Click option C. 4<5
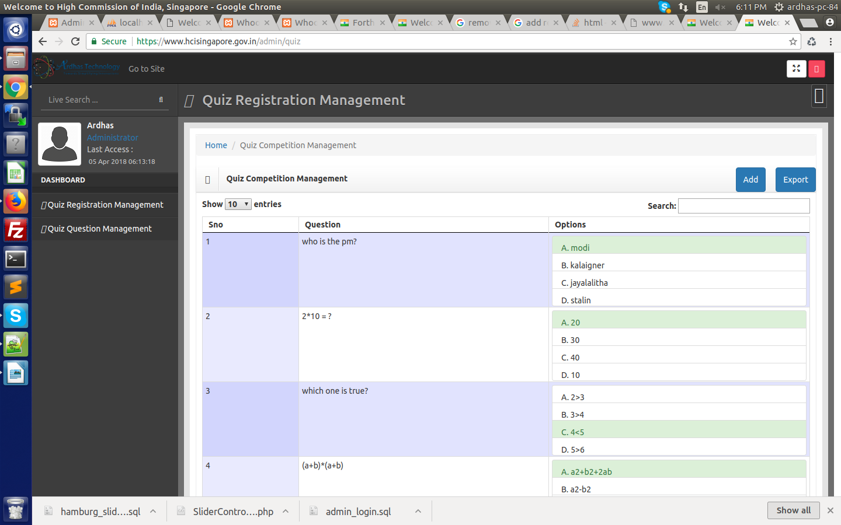The height and width of the screenshot is (525, 841). [679, 429]
